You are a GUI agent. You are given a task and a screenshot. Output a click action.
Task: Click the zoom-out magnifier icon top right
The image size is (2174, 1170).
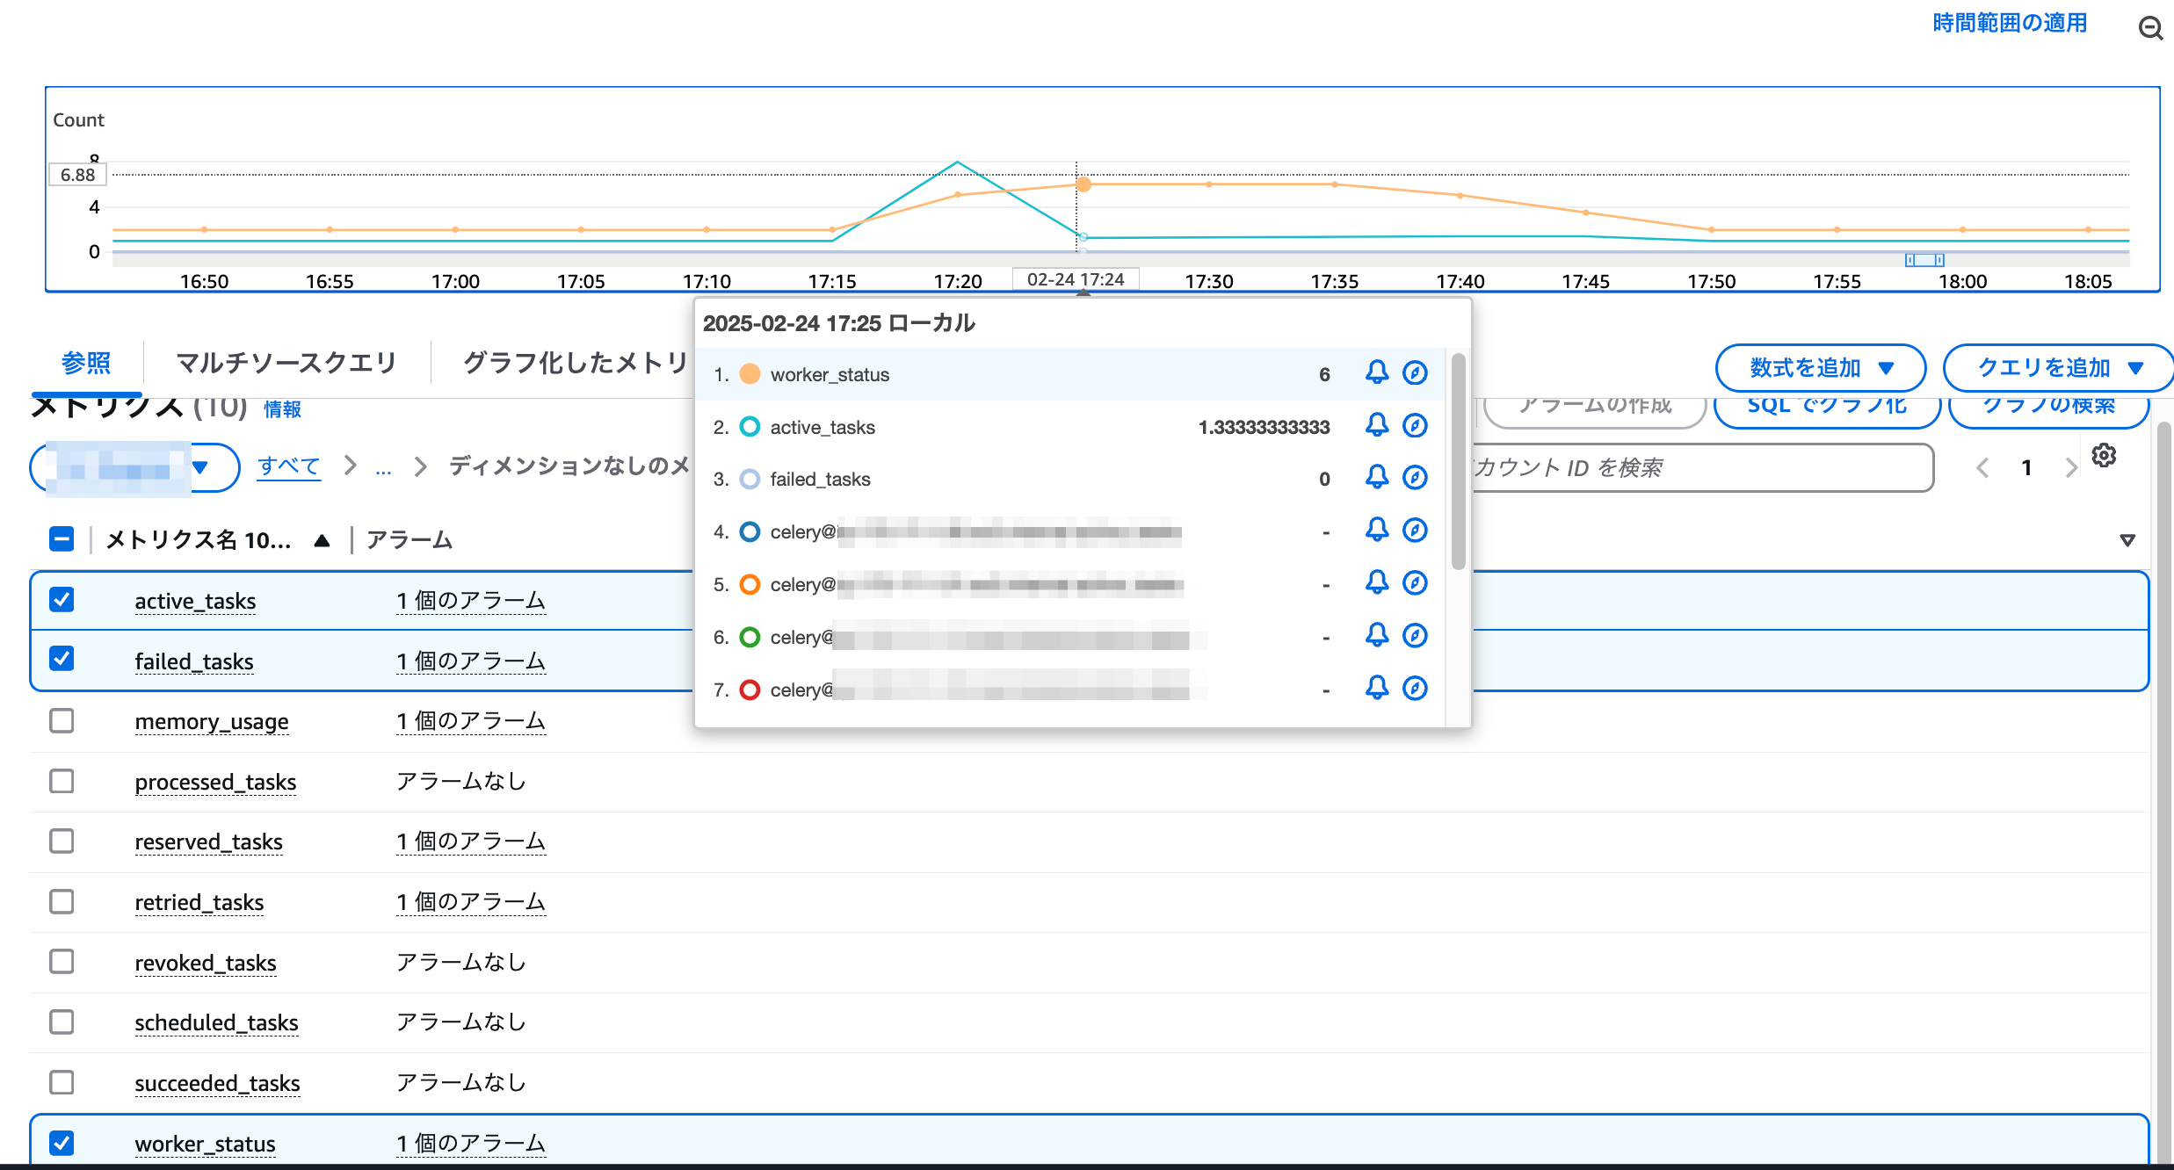[2150, 28]
